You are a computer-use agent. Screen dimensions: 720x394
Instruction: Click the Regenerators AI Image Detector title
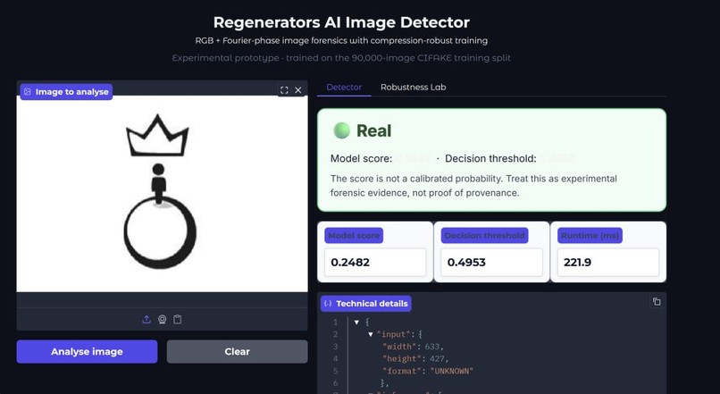coord(341,22)
